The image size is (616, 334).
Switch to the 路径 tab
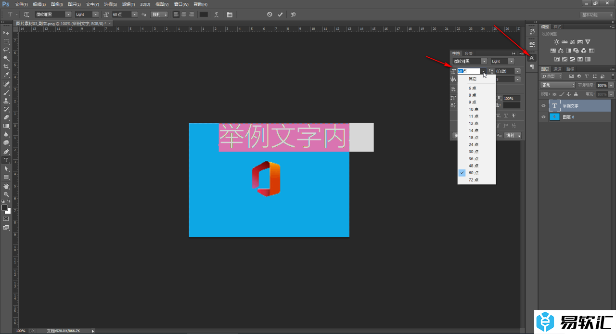[x=570, y=69]
